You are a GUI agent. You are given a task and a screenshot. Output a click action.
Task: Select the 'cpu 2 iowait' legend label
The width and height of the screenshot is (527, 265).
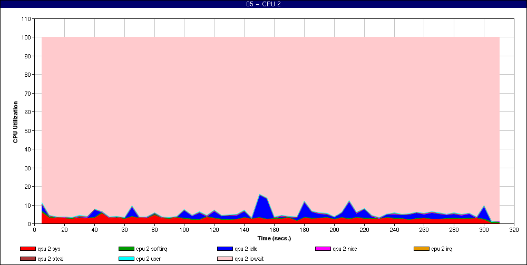249,259
